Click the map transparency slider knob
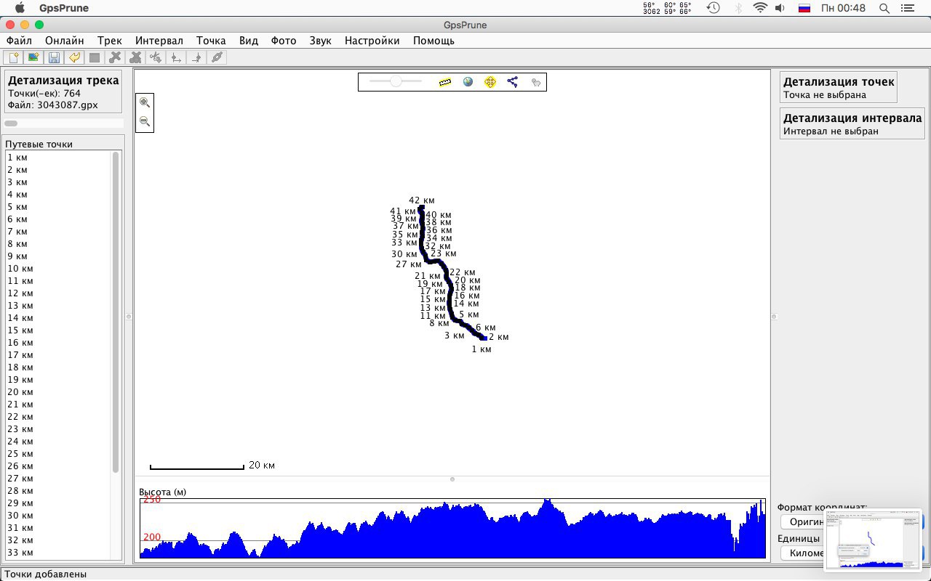Screen dimensions: 931x581 point(395,82)
